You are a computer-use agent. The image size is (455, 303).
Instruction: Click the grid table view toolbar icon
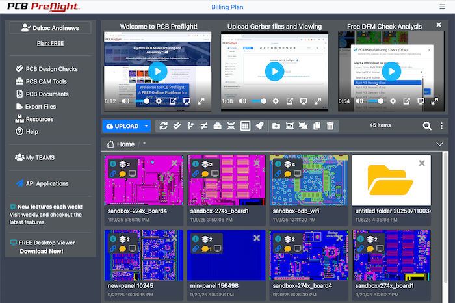pos(246,126)
